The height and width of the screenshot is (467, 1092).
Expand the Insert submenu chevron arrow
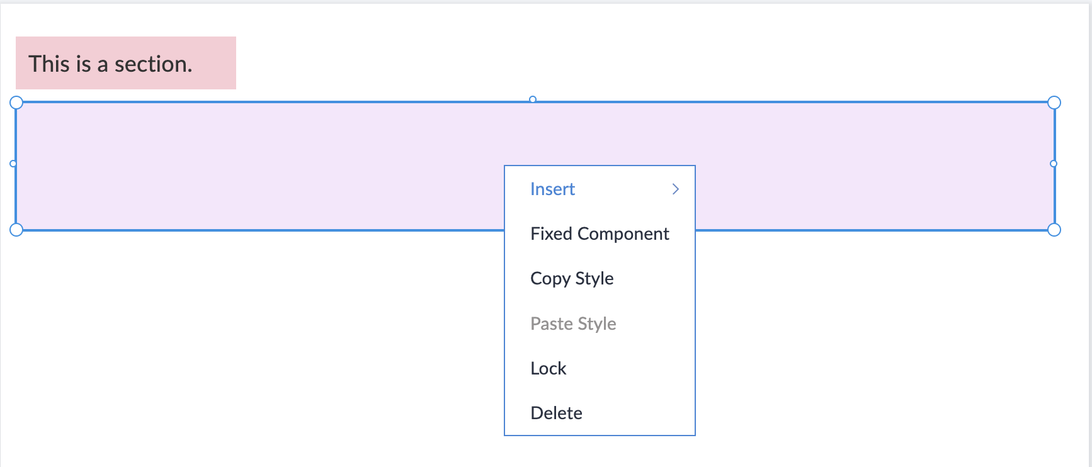(x=676, y=189)
